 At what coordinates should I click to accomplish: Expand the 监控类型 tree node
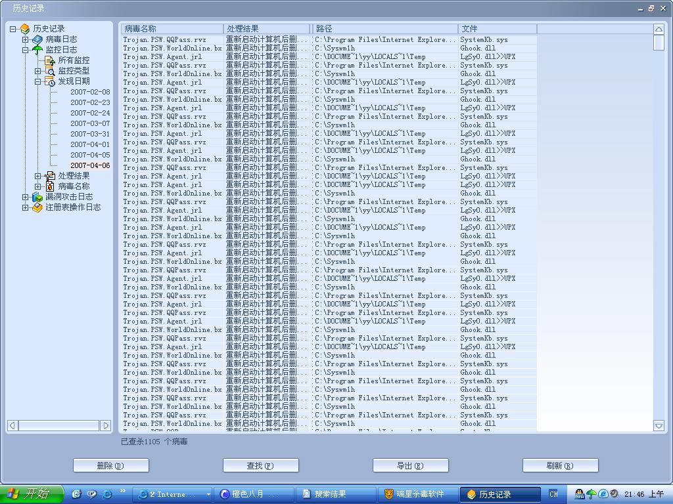38,71
